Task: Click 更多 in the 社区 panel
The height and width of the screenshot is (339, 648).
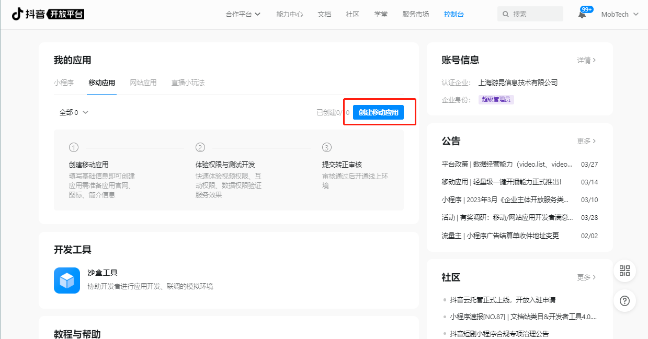Action: 587,277
